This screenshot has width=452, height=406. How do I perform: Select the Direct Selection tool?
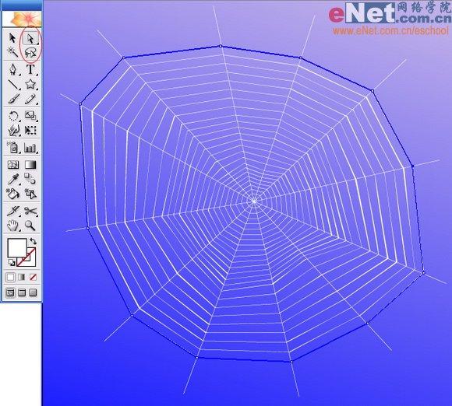pos(30,38)
